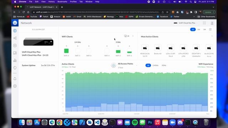Open the Insights circle icon in sidebar
Viewport: 228px width, 128px height.
15,68
